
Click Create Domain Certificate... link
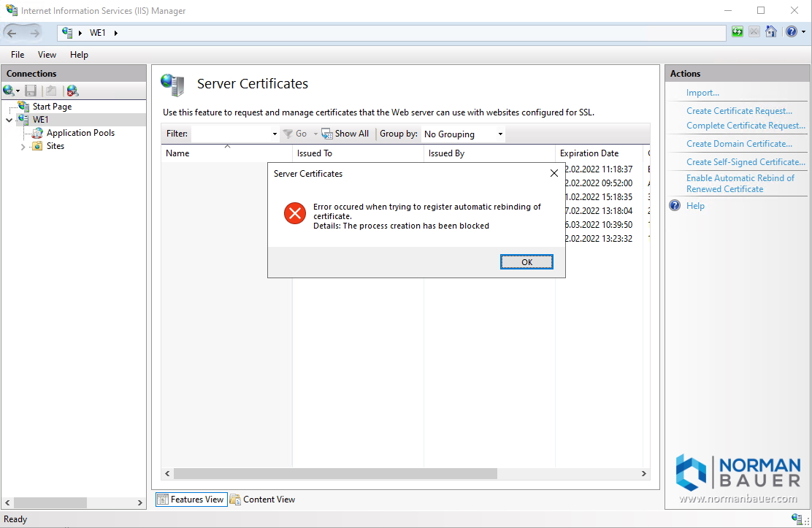tap(739, 144)
